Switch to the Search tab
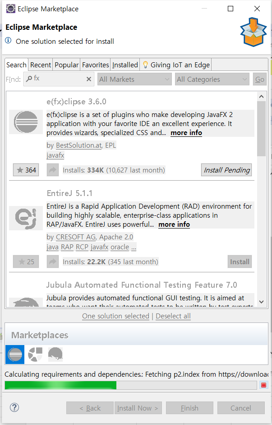The width and height of the screenshot is (272, 425). [x=16, y=65]
